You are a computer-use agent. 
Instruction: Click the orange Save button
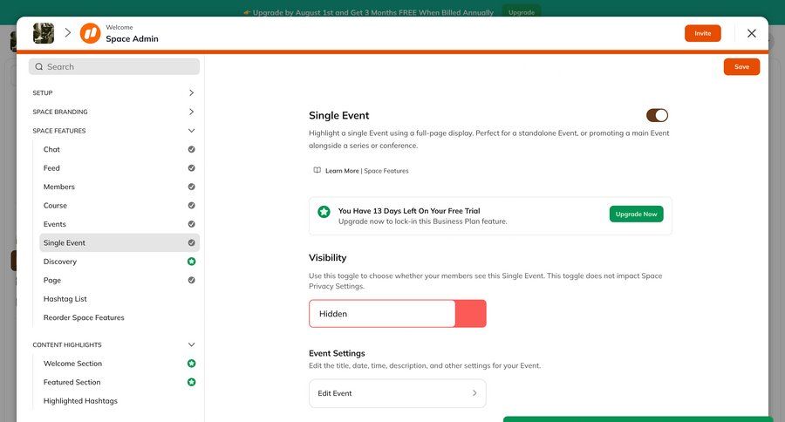tap(741, 67)
